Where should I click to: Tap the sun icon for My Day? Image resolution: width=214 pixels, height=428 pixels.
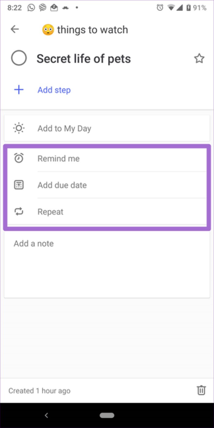pos(18,128)
